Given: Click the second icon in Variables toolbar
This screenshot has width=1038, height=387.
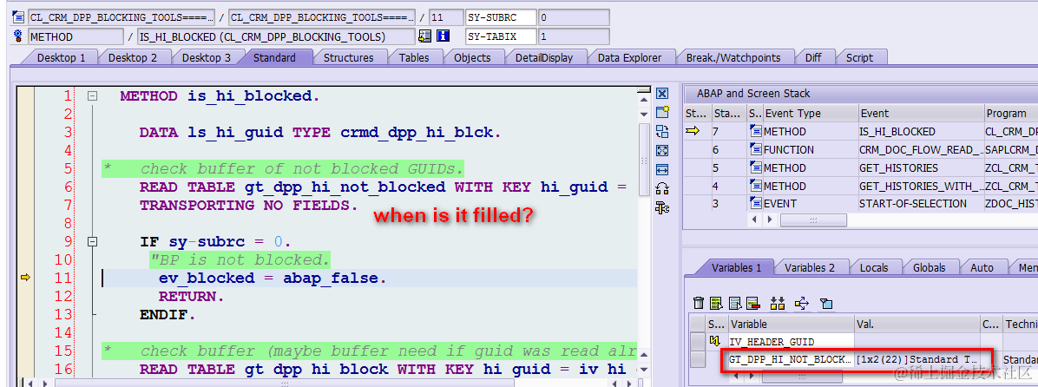Looking at the screenshot, I should (716, 304).
